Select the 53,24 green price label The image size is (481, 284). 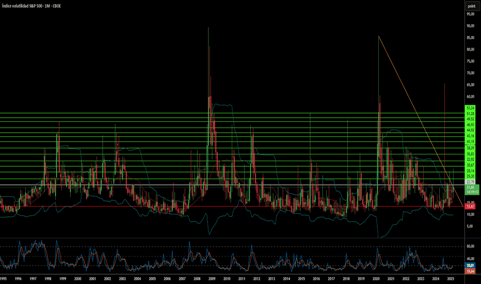470,108
